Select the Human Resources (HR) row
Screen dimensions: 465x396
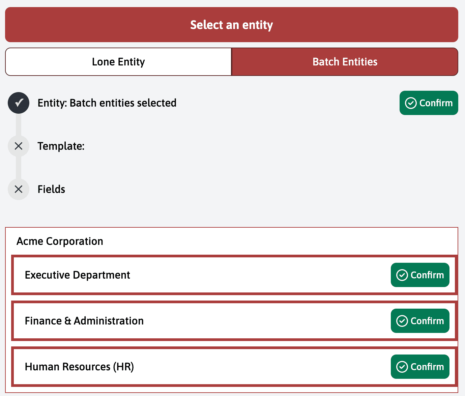(202, 367)
